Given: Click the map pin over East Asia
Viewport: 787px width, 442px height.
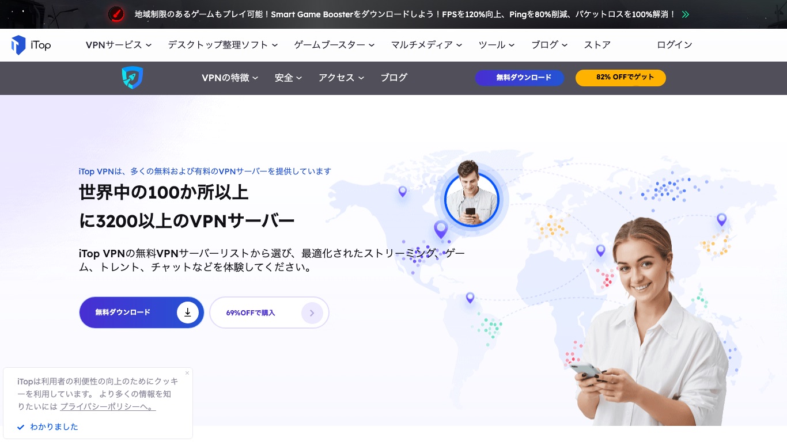Looking at the screenshot, I should (x=721, y=220).
